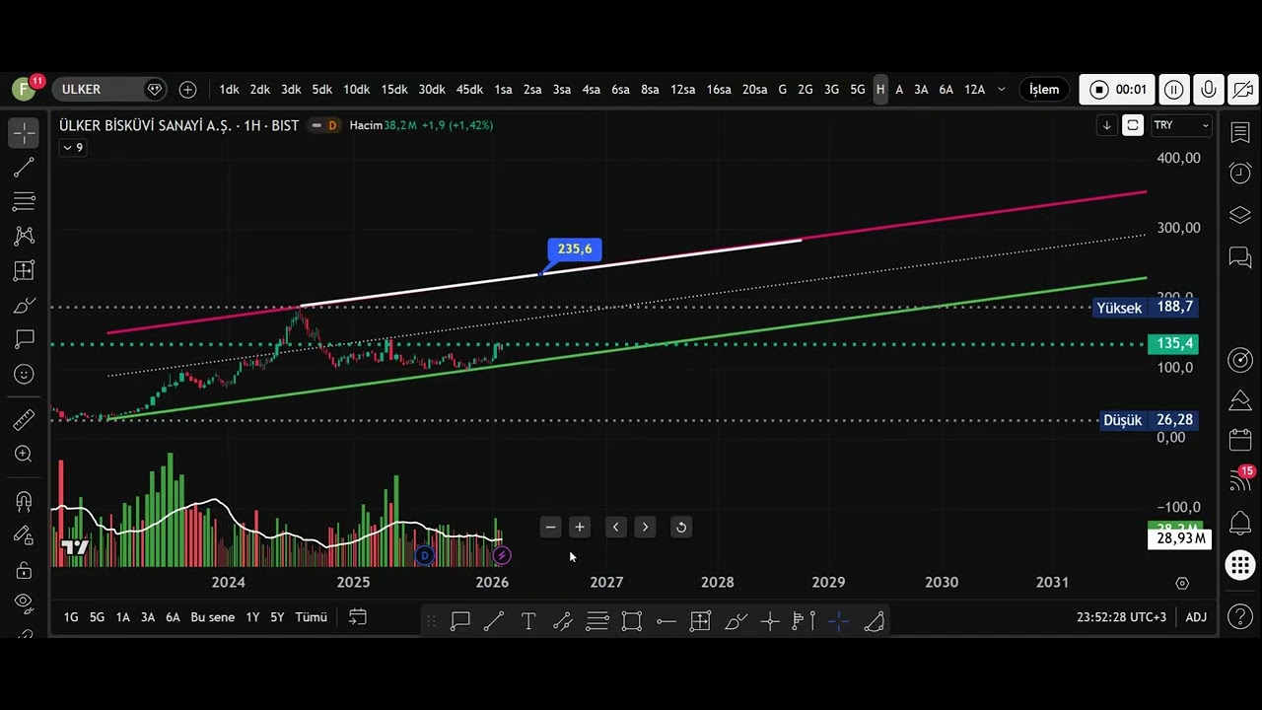Select the text annotation tool in left toolbar
Image resolution: width=1262 pixels, height=710 pixels.
24,339
